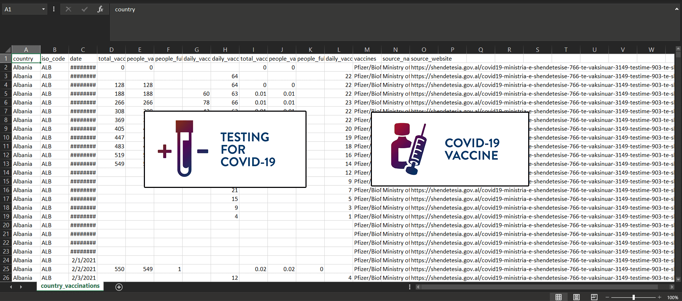The width and height of the screenshot is (682, 301).
Task: Click the zoom out minus icon
Action: 607,297
